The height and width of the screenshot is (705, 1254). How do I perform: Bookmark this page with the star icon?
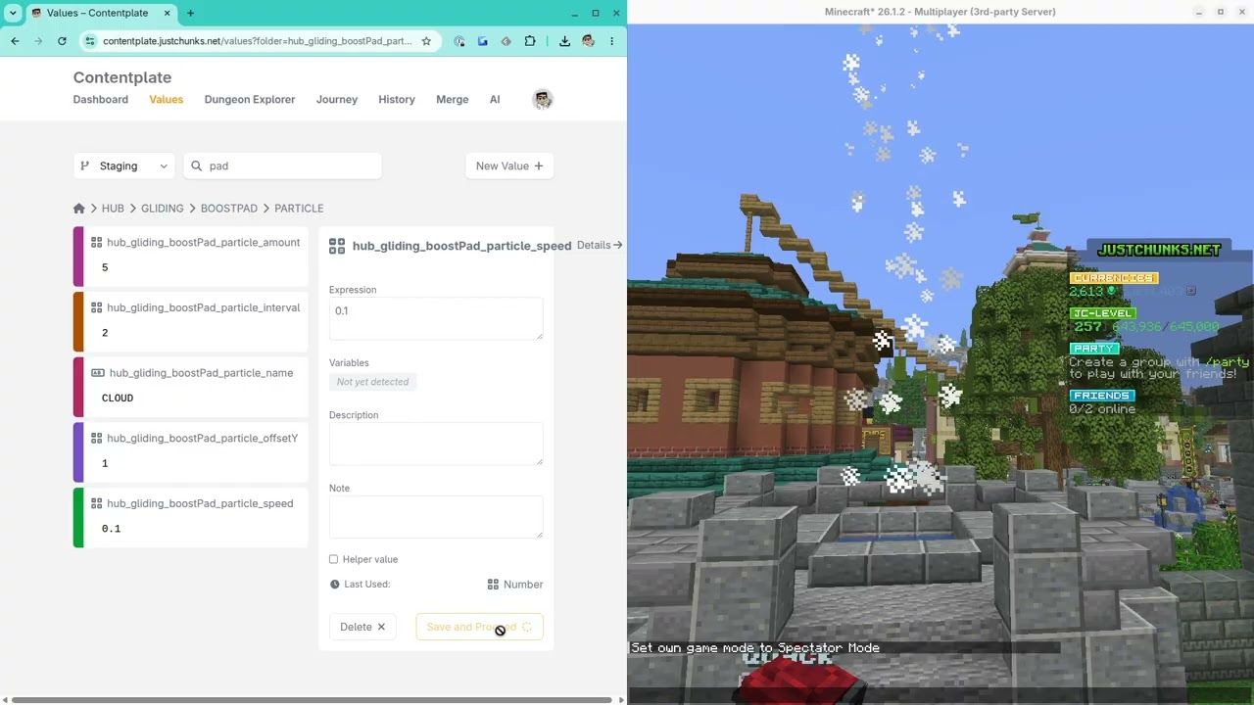[426, 41]
